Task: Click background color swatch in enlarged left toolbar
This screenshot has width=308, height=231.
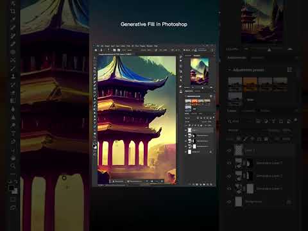Action: [15, 191]
